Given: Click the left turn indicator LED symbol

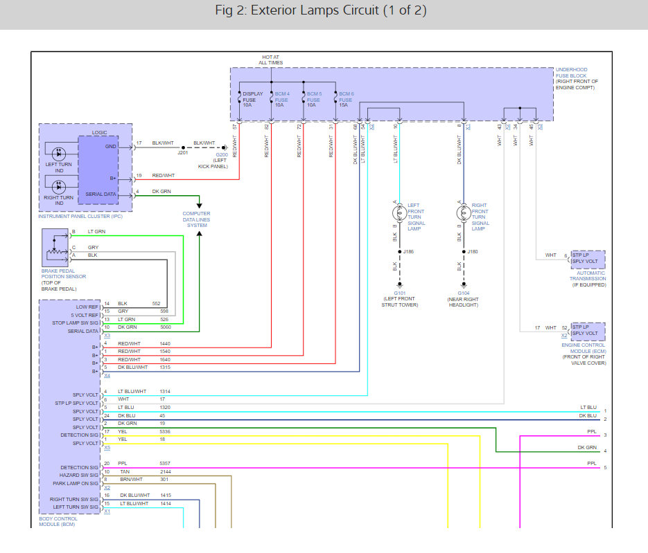Looking at the screenshot, I should (x=59, y=154).
